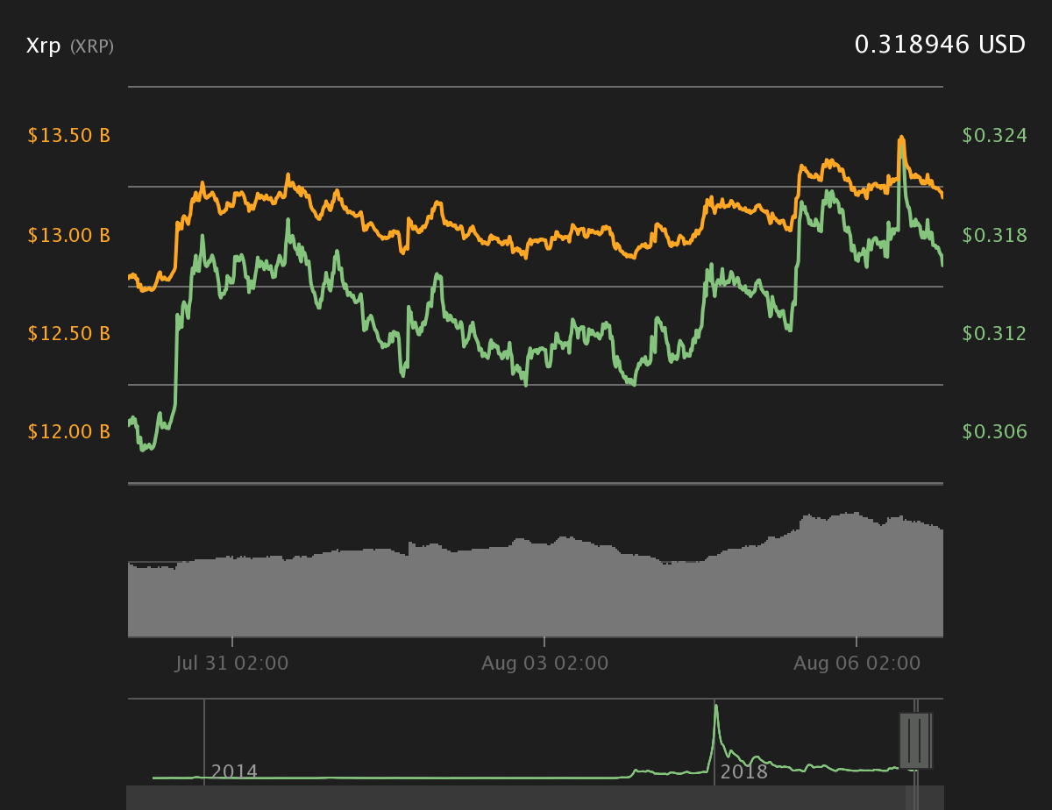Click the Aug 06 02:00 date label

click(857, 664)
